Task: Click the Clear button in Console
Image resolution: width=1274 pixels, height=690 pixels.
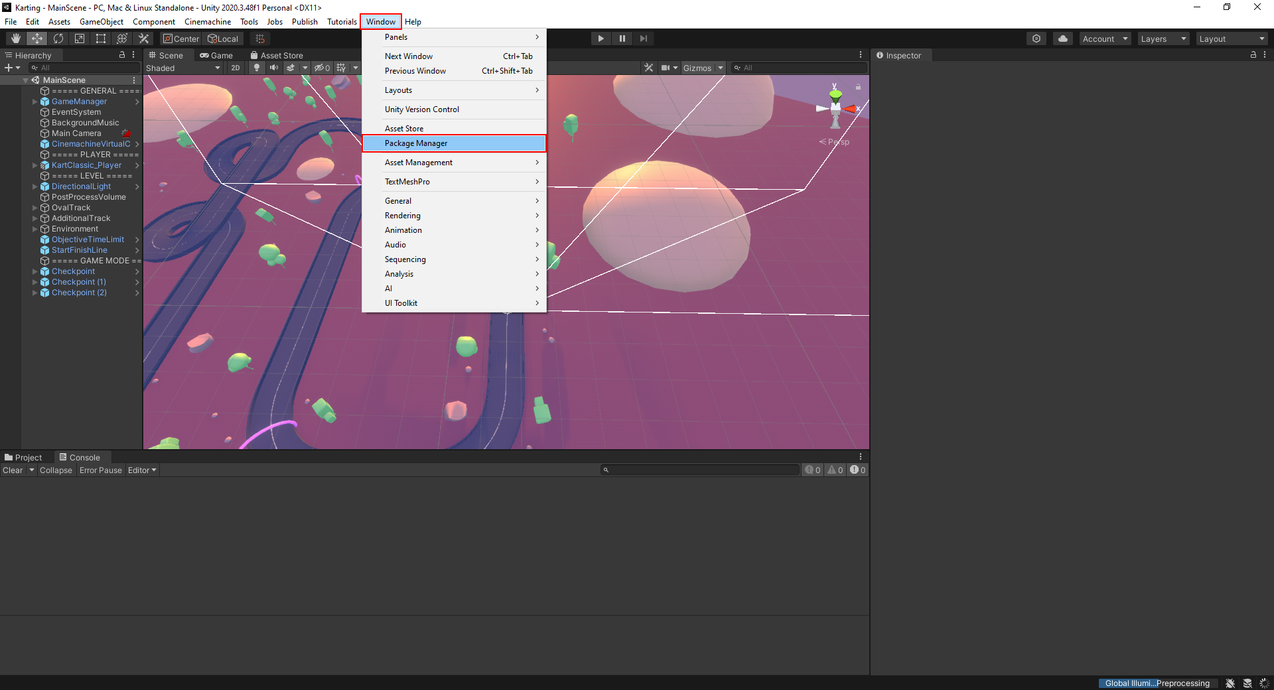Action: (13, 470)
